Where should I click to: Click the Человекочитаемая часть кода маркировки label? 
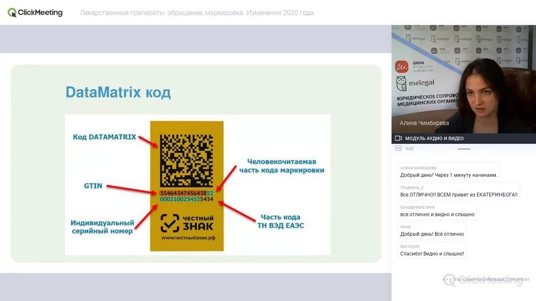[x=281, y=166]
